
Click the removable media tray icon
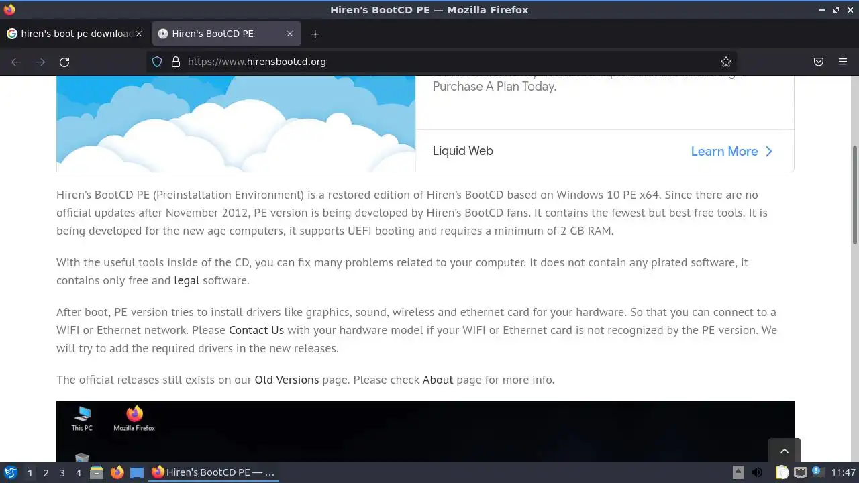pos(738,472)
